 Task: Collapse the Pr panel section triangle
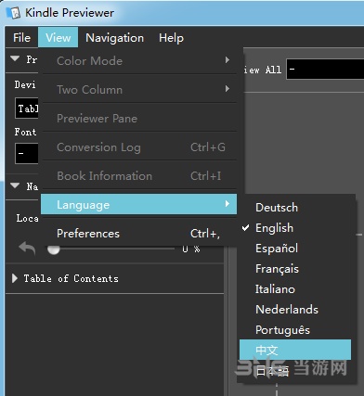(15, 58)
